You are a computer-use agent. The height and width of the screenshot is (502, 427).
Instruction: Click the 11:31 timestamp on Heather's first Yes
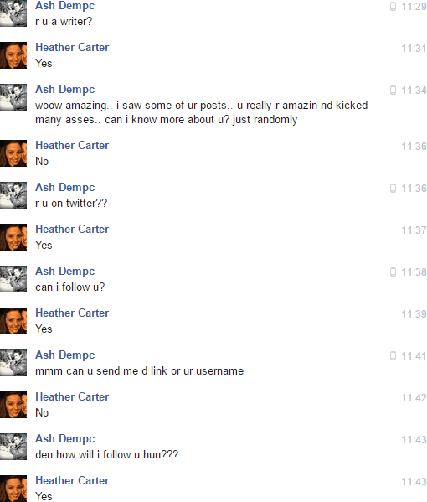[x=414, y=49]
